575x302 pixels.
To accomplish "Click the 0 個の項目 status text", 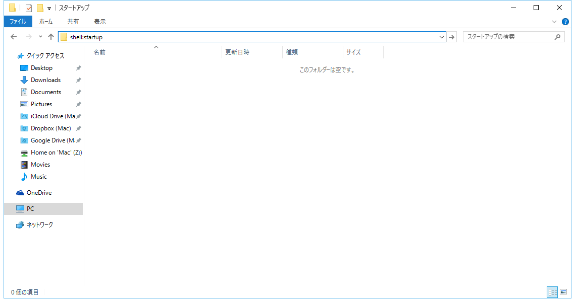I will coord(25,292).
